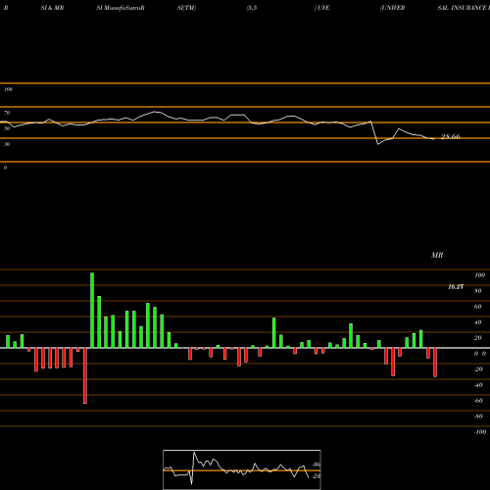Select the MR axis label -40
Screen dimensions: 490x490
tap(478, 385)
